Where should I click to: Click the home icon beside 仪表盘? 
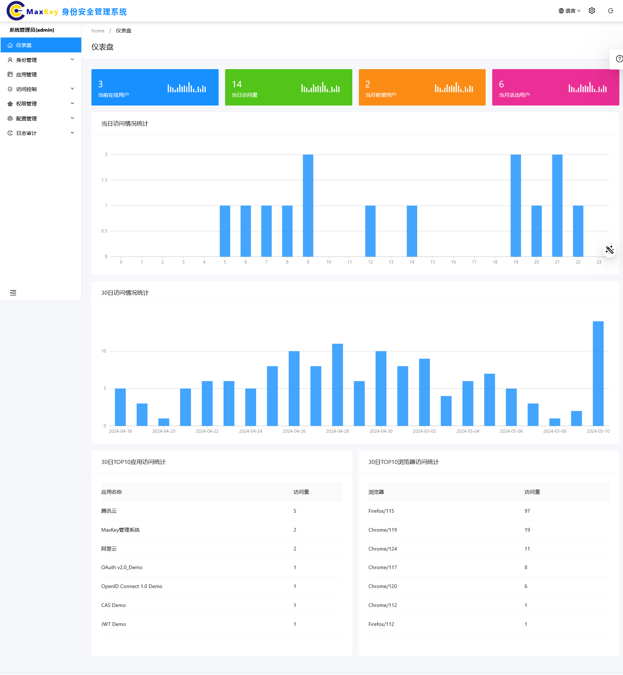tap(10, 45)
